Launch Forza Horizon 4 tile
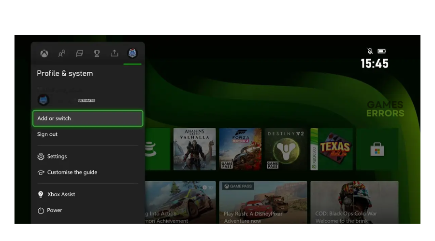435x241 pixels. [x=240, y=149]
